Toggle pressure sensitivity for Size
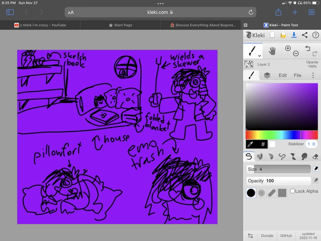321x241 pixels. [x=315, y=169]
